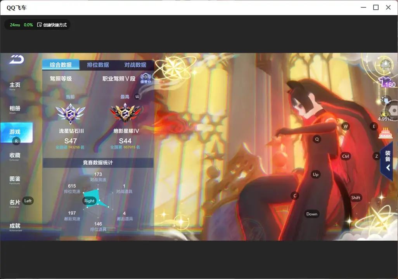Click the 197 邂逅竞速 stat

coord(72,215)
